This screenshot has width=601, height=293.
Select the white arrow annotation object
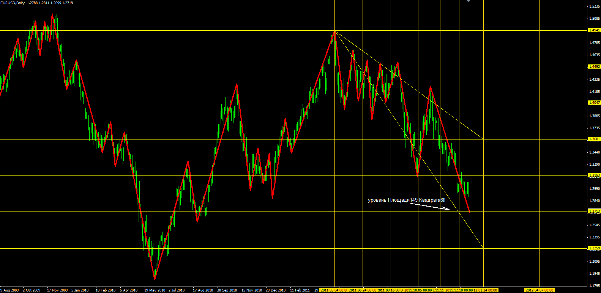tap(430, 206)
